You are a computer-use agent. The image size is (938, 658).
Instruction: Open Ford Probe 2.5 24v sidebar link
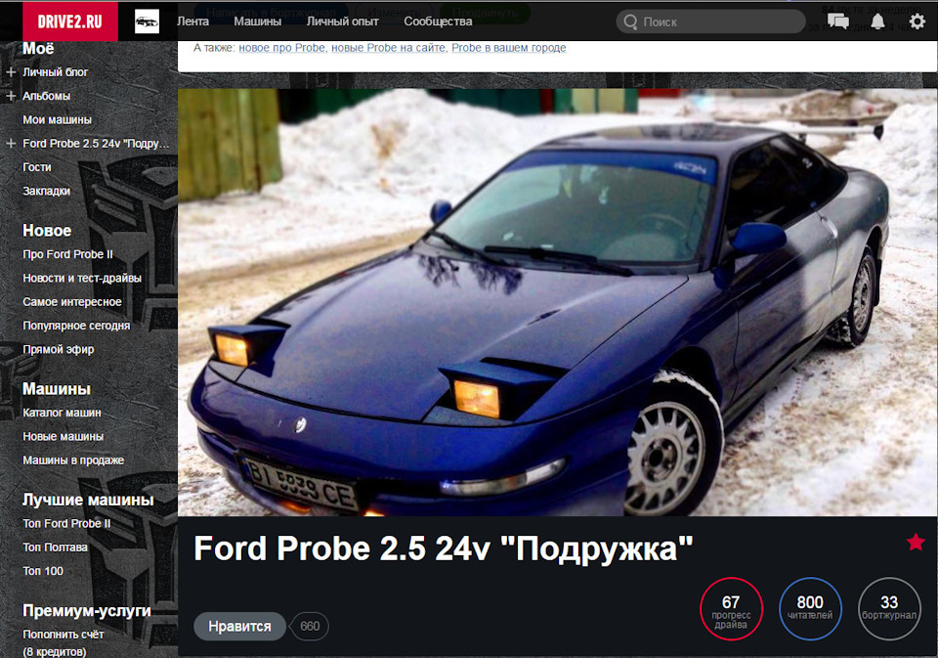96,144
